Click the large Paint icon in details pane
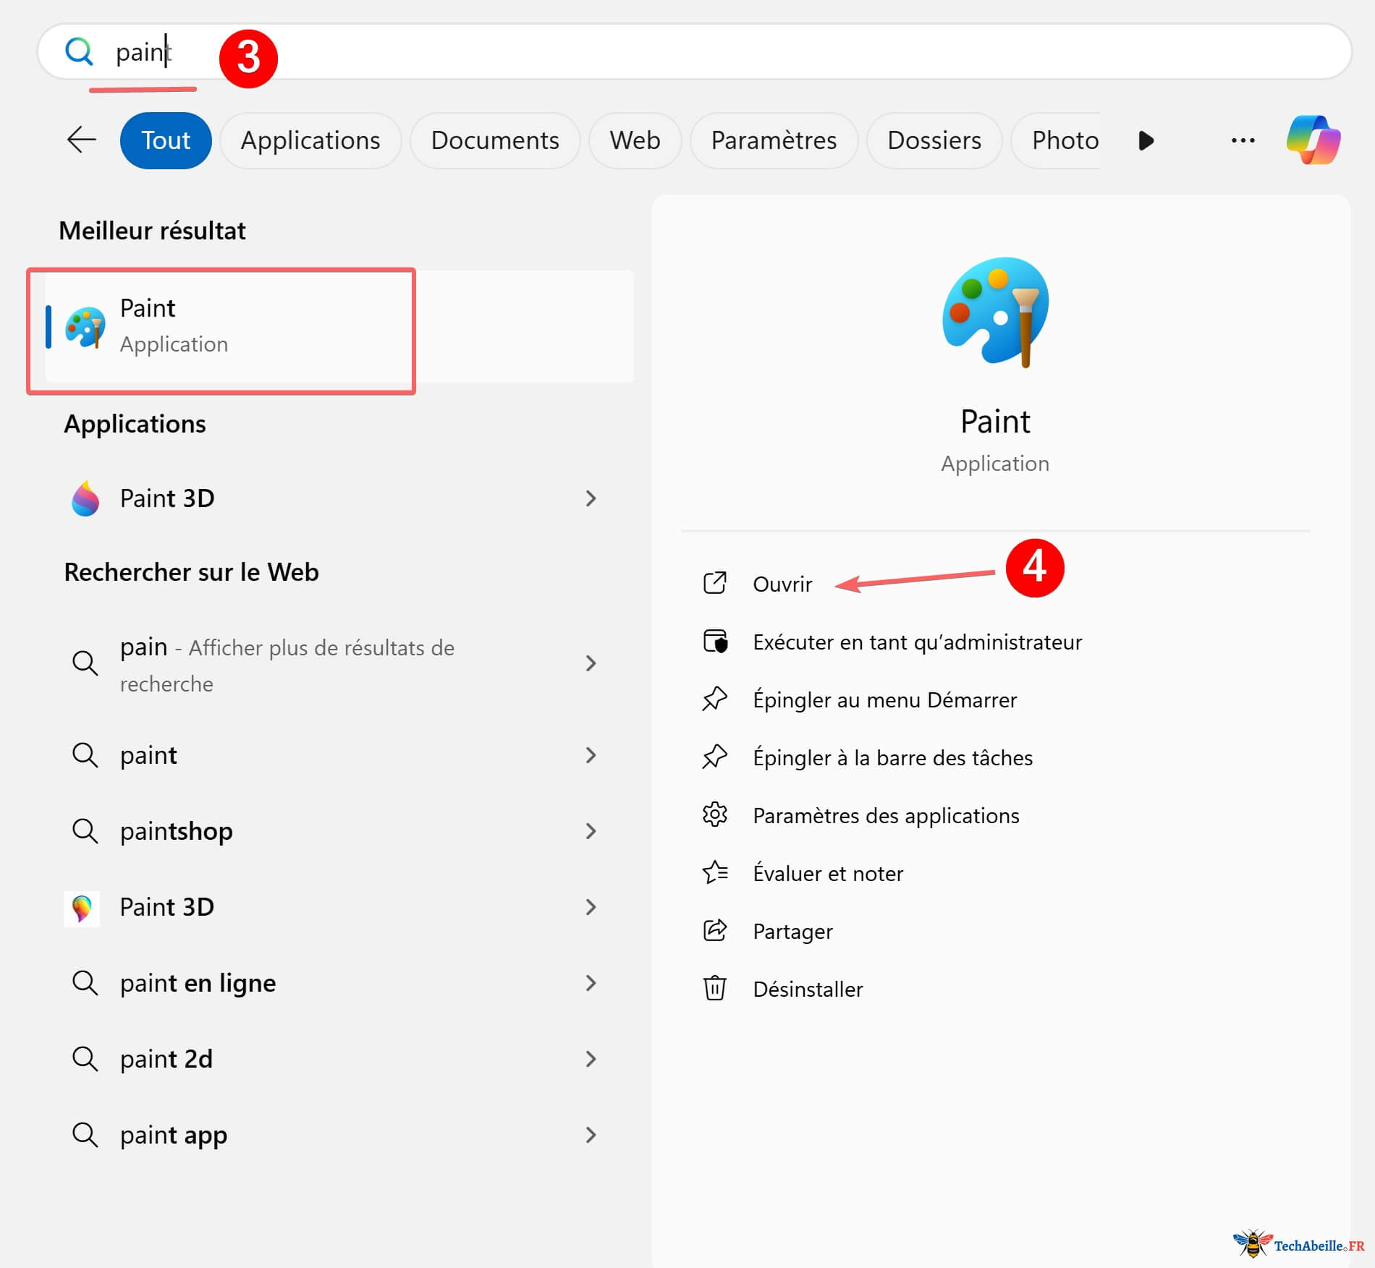Viewport: 1375px width, 1268px height. 995,312
